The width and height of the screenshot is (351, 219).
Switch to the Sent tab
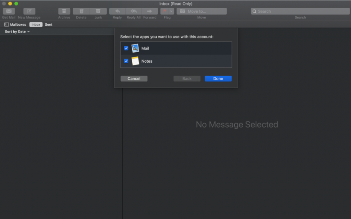click(x=49, y=25)
